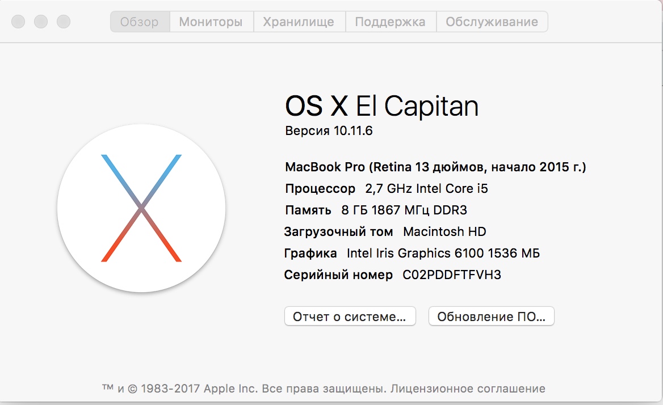Click the MacBook Pro model name line
This screenshot has width=663, height=405.
pos(435,167)
